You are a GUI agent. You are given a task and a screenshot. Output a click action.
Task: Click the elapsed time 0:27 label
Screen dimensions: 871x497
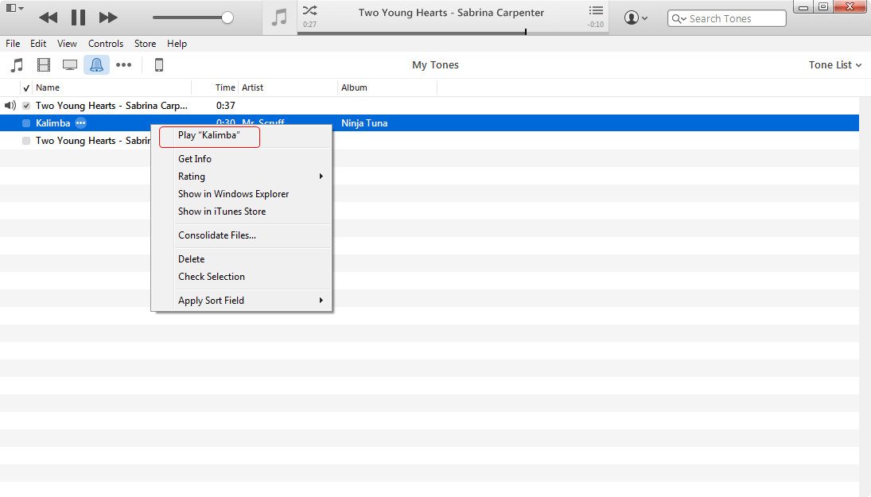[310, 25]
